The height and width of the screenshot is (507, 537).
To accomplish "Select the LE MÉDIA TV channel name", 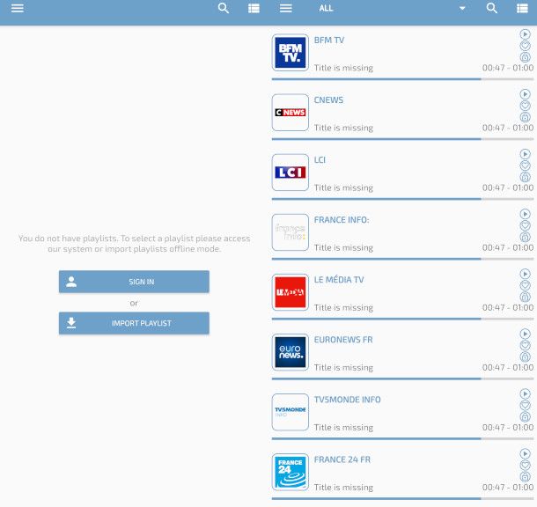I will pos(339,280).
